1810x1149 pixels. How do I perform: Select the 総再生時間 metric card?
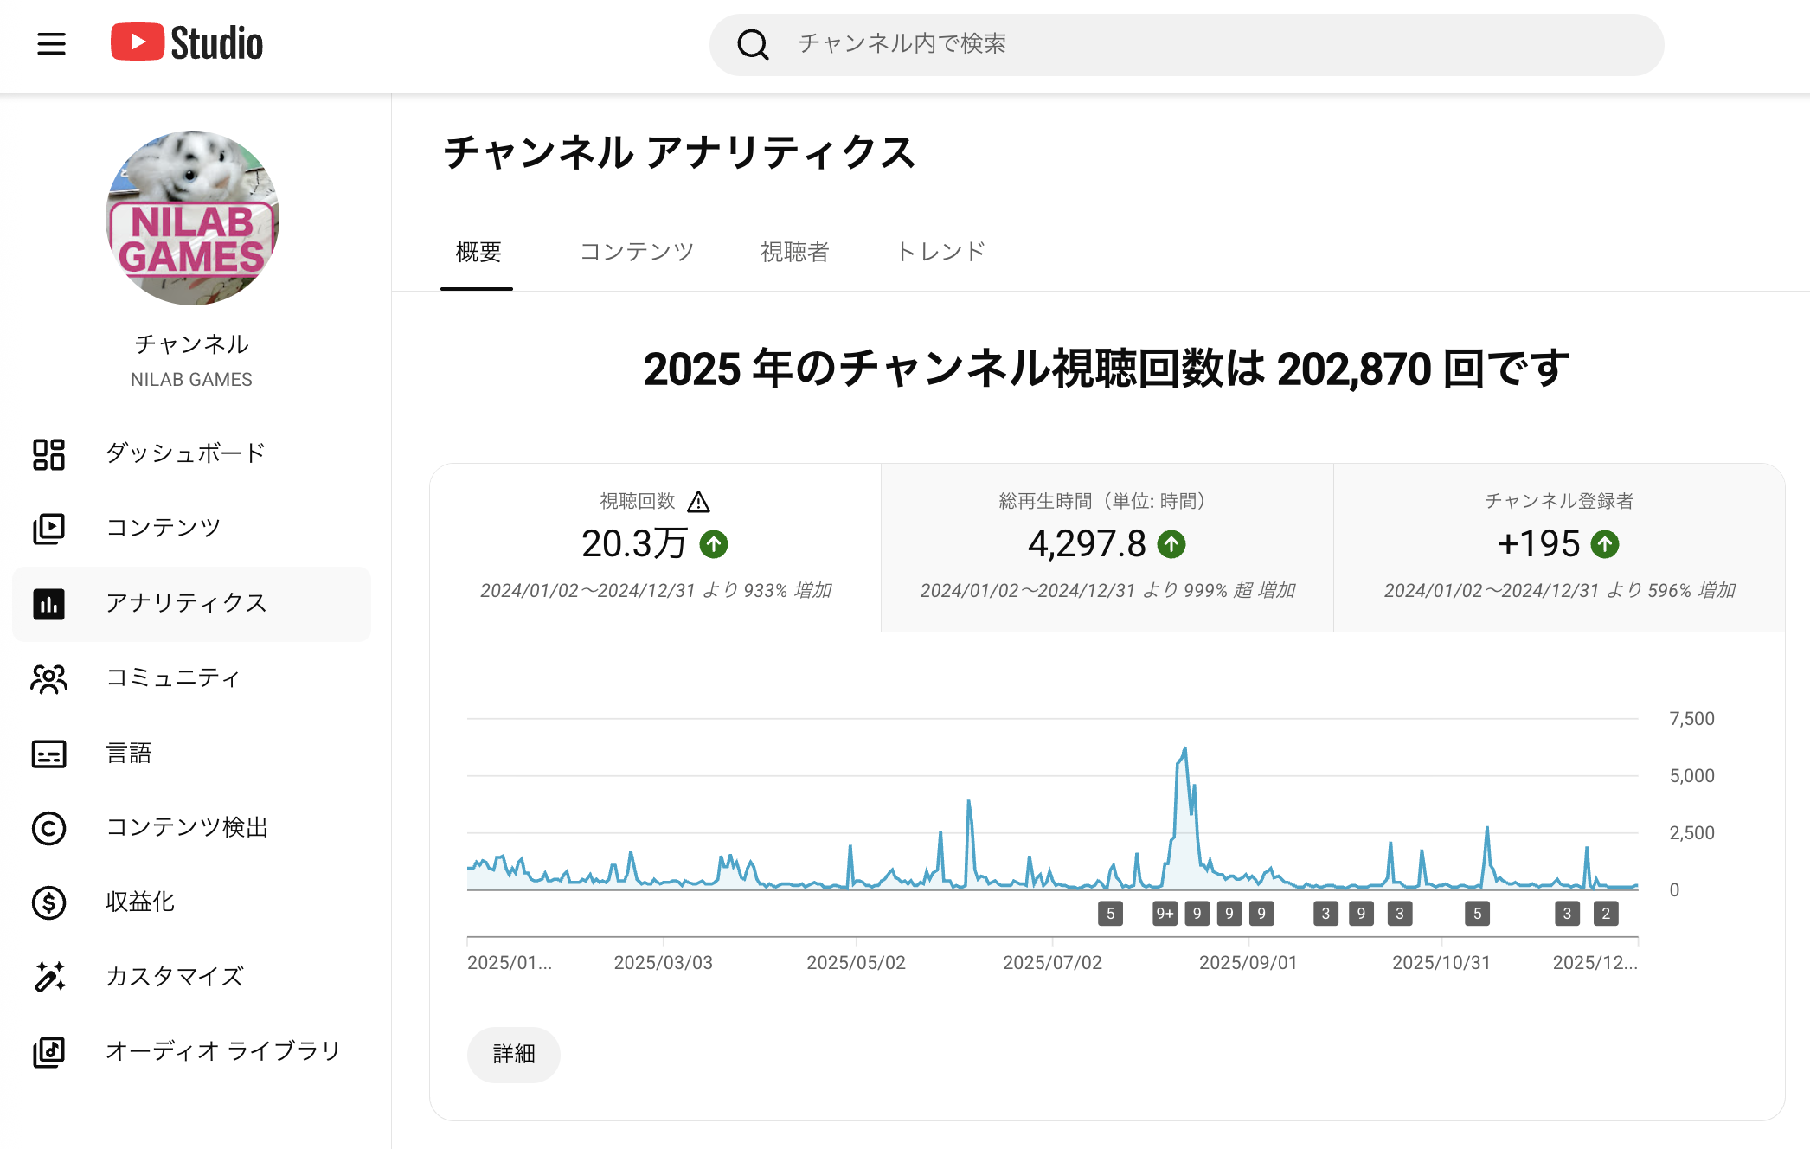(1107, 547)
